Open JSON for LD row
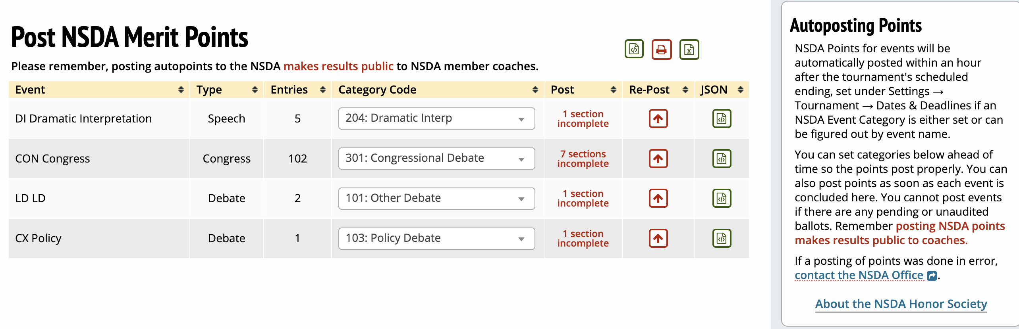Screen dimensions: 1019x329 [x=721, y=198]
